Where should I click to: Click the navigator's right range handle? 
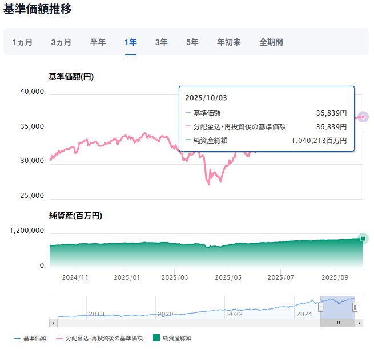(355, 307)
